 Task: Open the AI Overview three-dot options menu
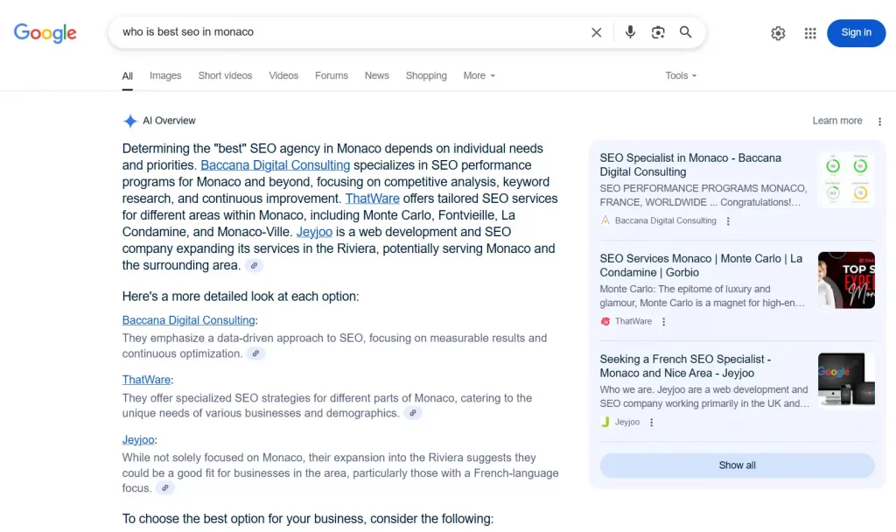[x=879, y=121]
